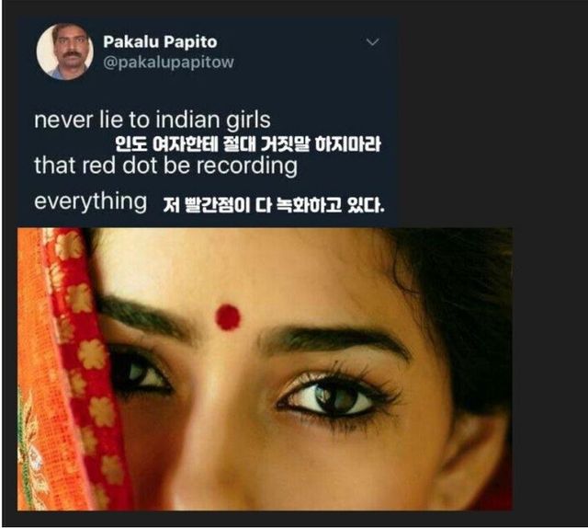Viewport: 588px width, 528px height.
Task: Open Pakalu Papito's profile avatar
Action: click(65, 52)
